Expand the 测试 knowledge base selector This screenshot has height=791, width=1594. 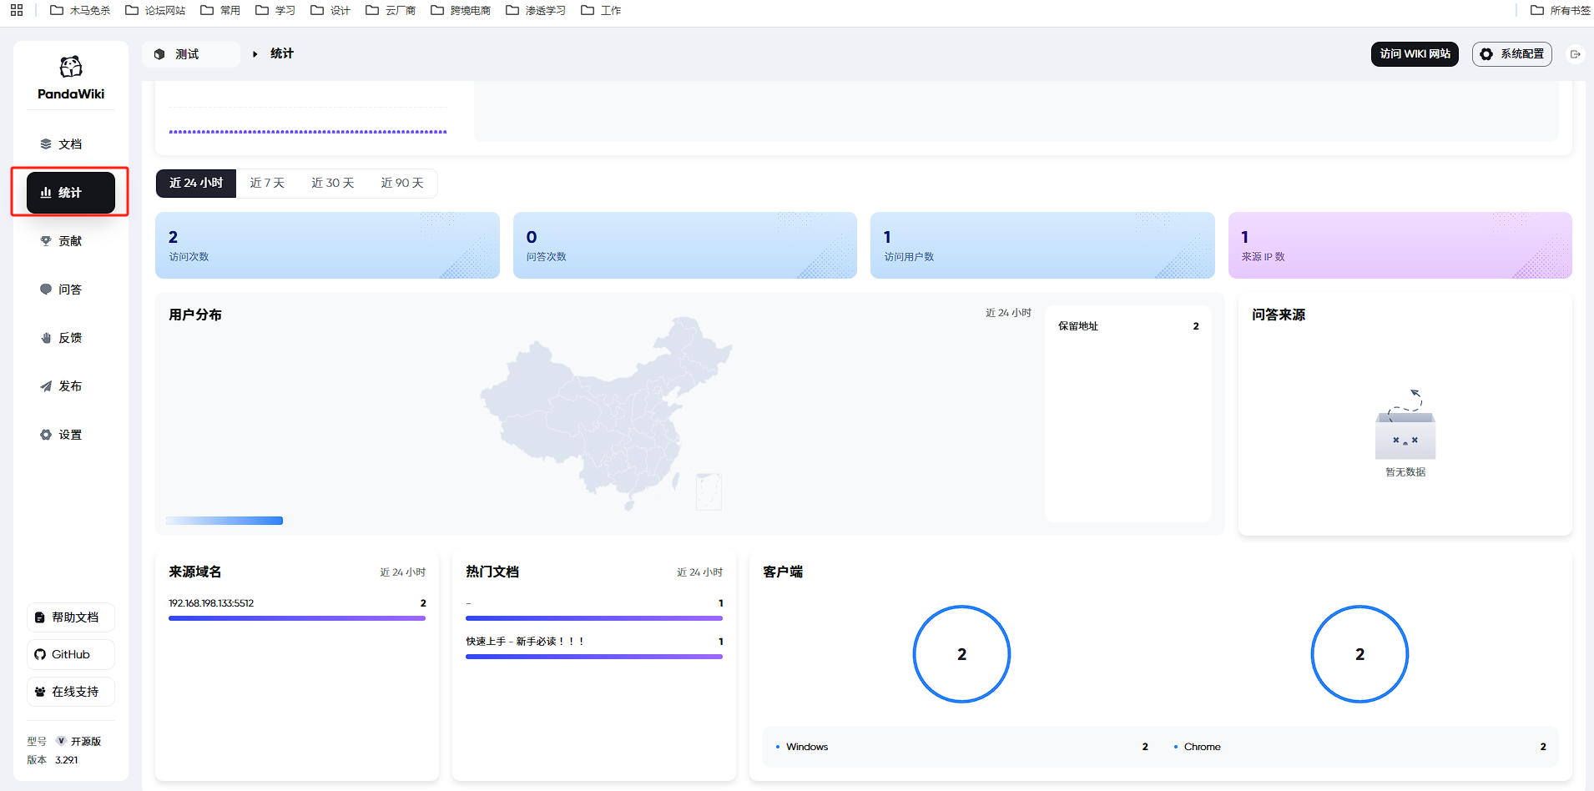[191, 54]
